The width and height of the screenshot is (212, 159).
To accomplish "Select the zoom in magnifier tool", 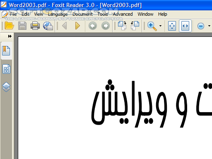I will coord(152,26).
